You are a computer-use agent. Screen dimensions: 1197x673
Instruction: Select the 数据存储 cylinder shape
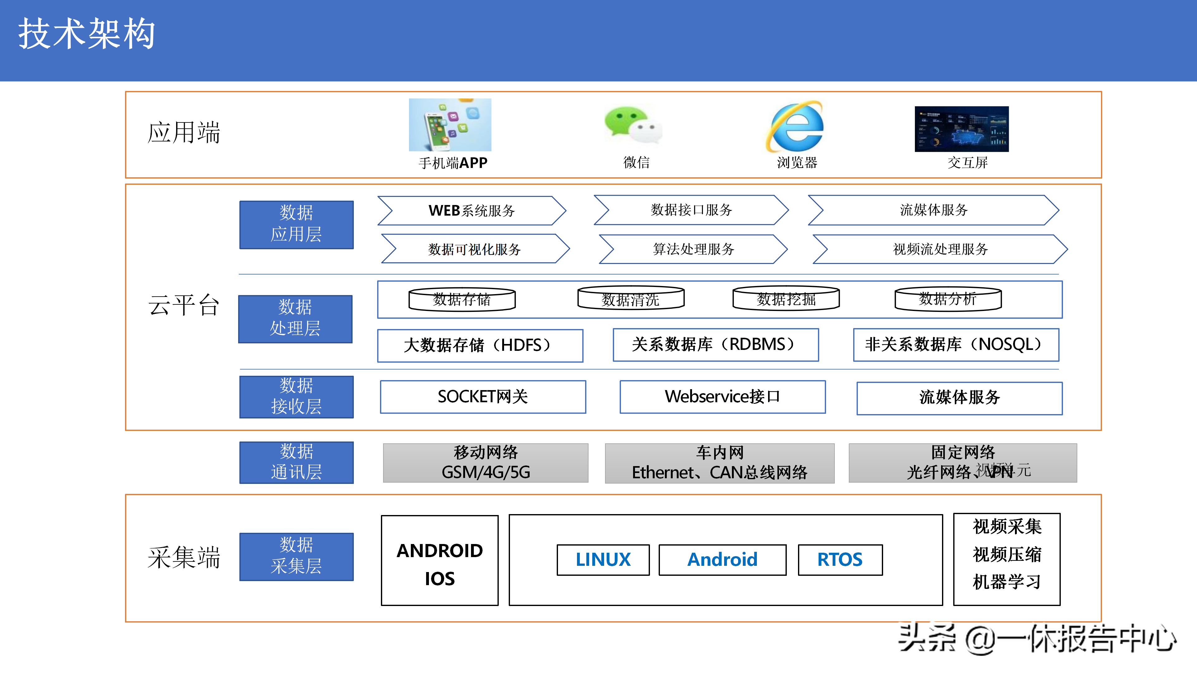(462, 299)
